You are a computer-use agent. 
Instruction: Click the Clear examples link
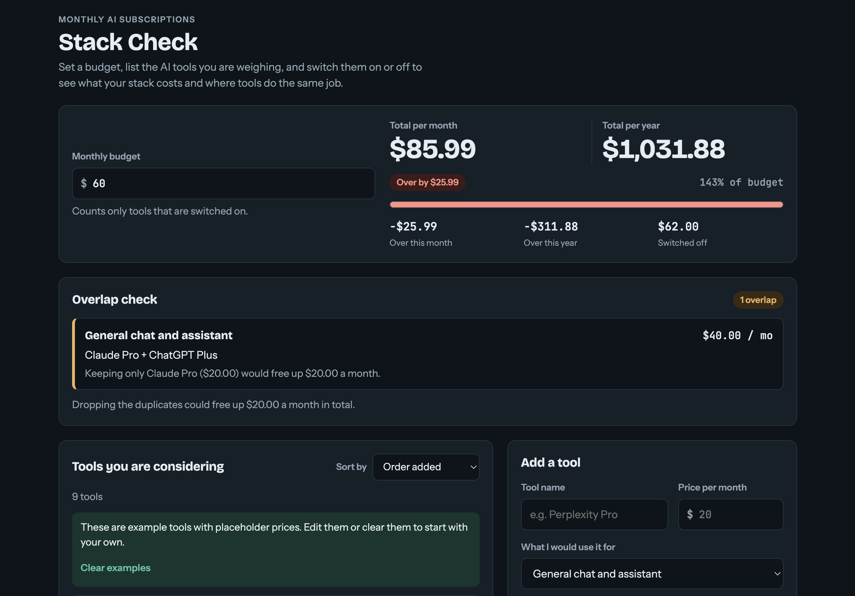pos(115,568)
